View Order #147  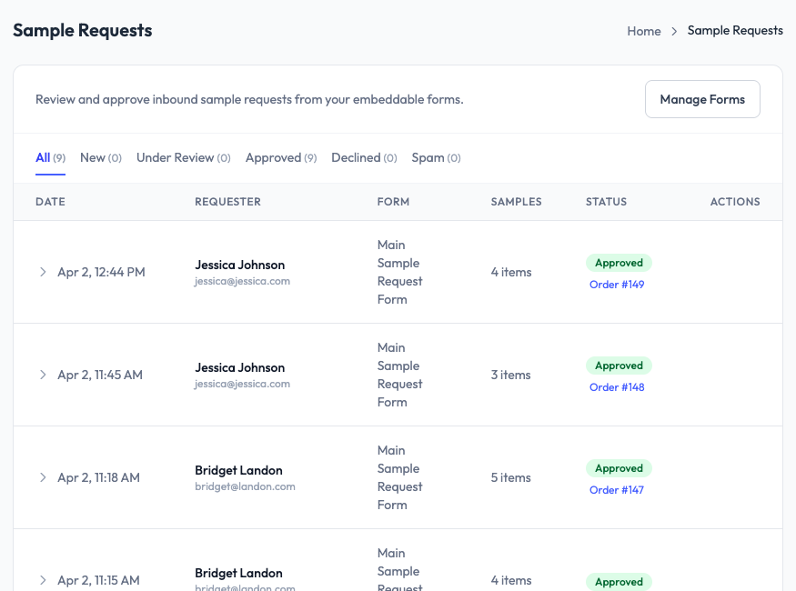tap(617, 489)
